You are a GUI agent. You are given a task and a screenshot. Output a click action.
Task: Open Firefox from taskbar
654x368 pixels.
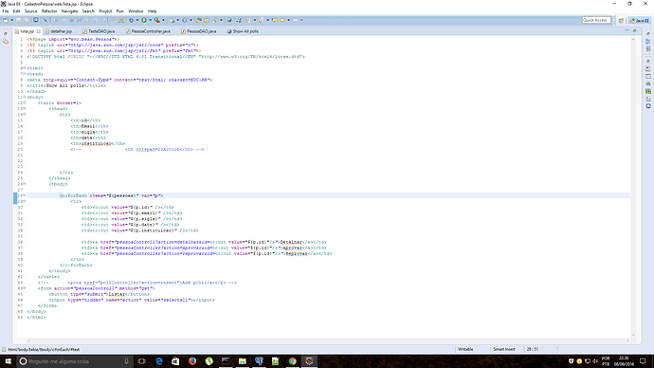click(192, 361)
